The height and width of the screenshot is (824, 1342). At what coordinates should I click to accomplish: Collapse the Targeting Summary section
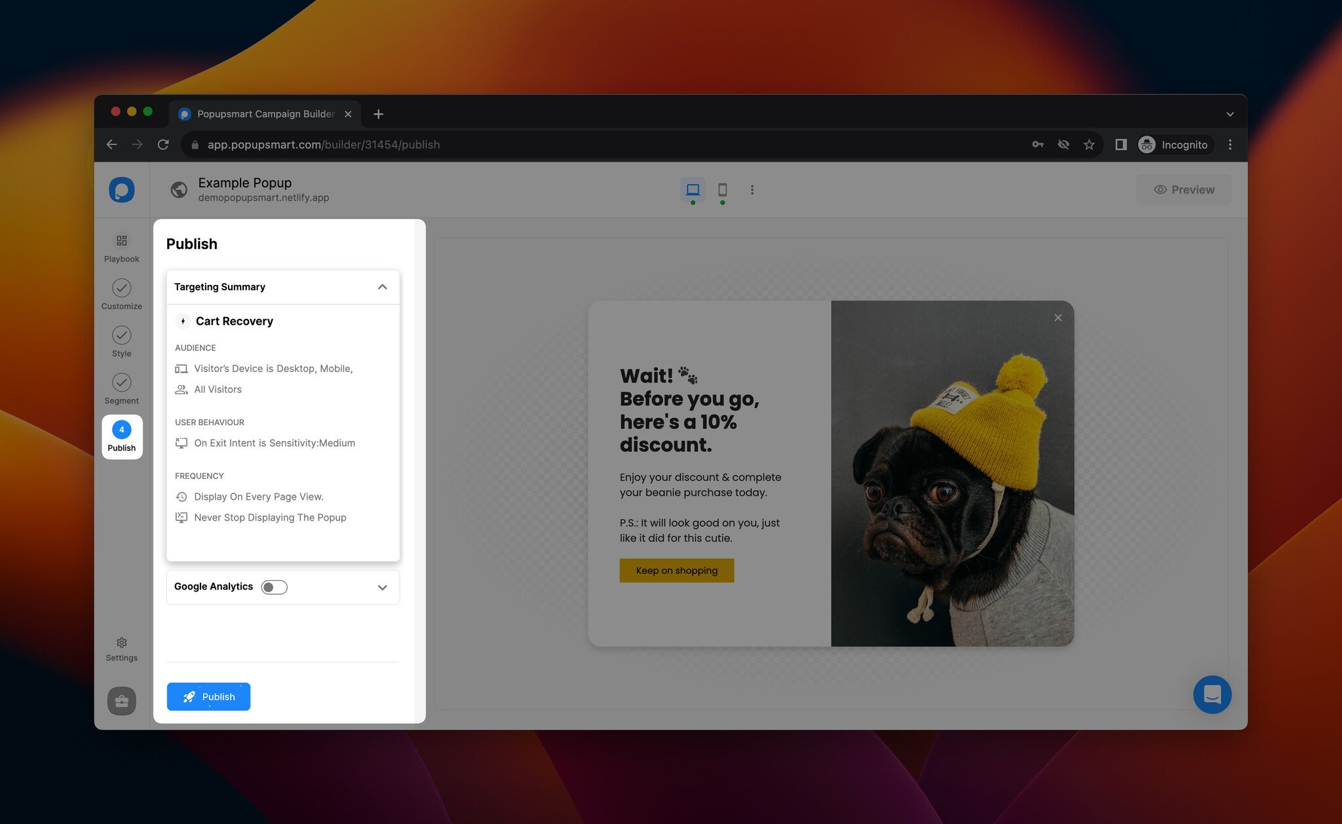pos(381,286)
